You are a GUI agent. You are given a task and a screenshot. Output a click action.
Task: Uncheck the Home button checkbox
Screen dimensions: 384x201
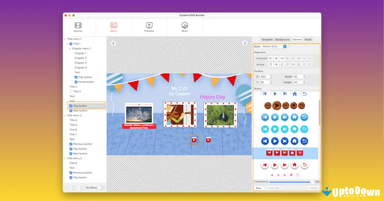click(x=76, y=82)
